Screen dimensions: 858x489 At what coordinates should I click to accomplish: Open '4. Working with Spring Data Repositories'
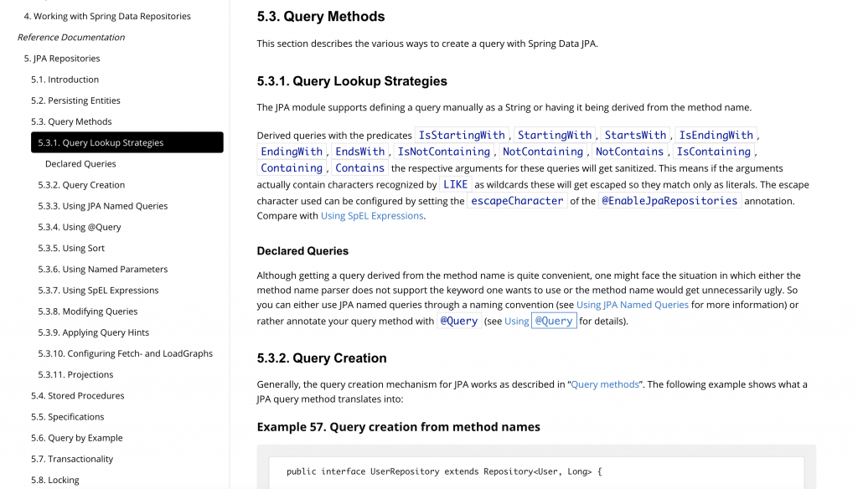click(x=107, y=16)
